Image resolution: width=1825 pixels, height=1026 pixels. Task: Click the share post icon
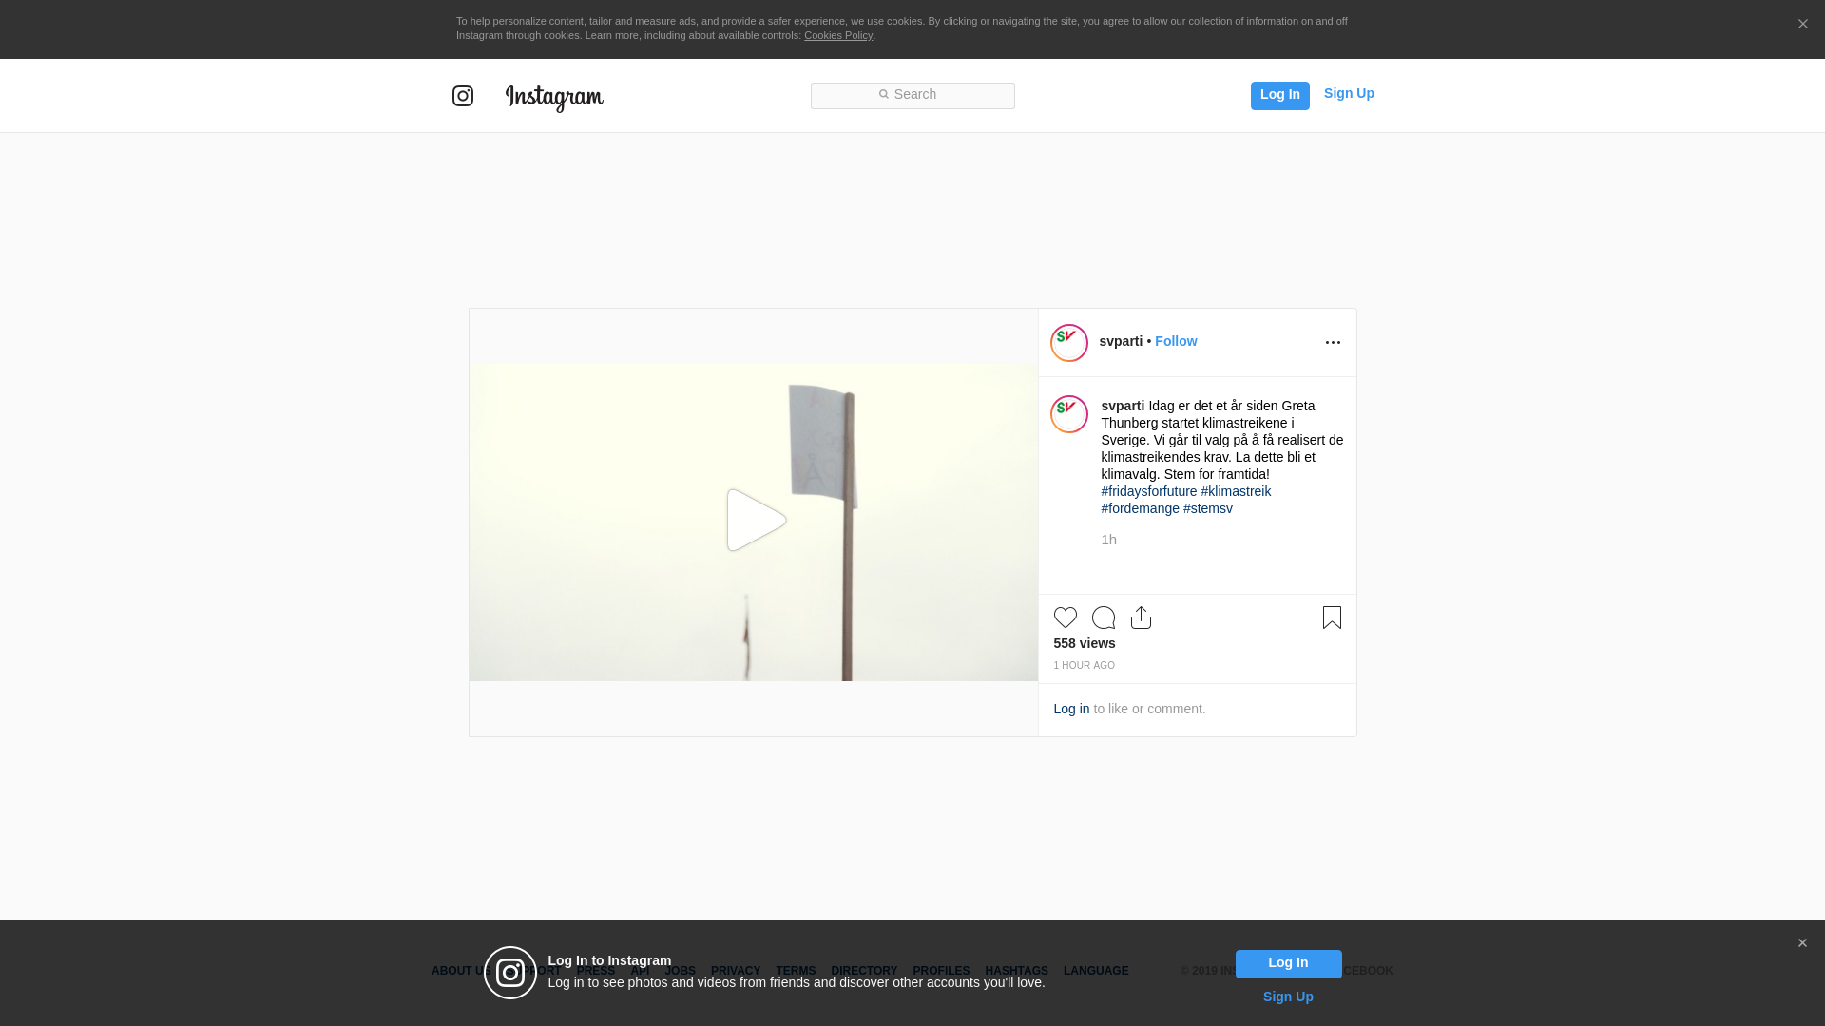[x=1141, y=617]
